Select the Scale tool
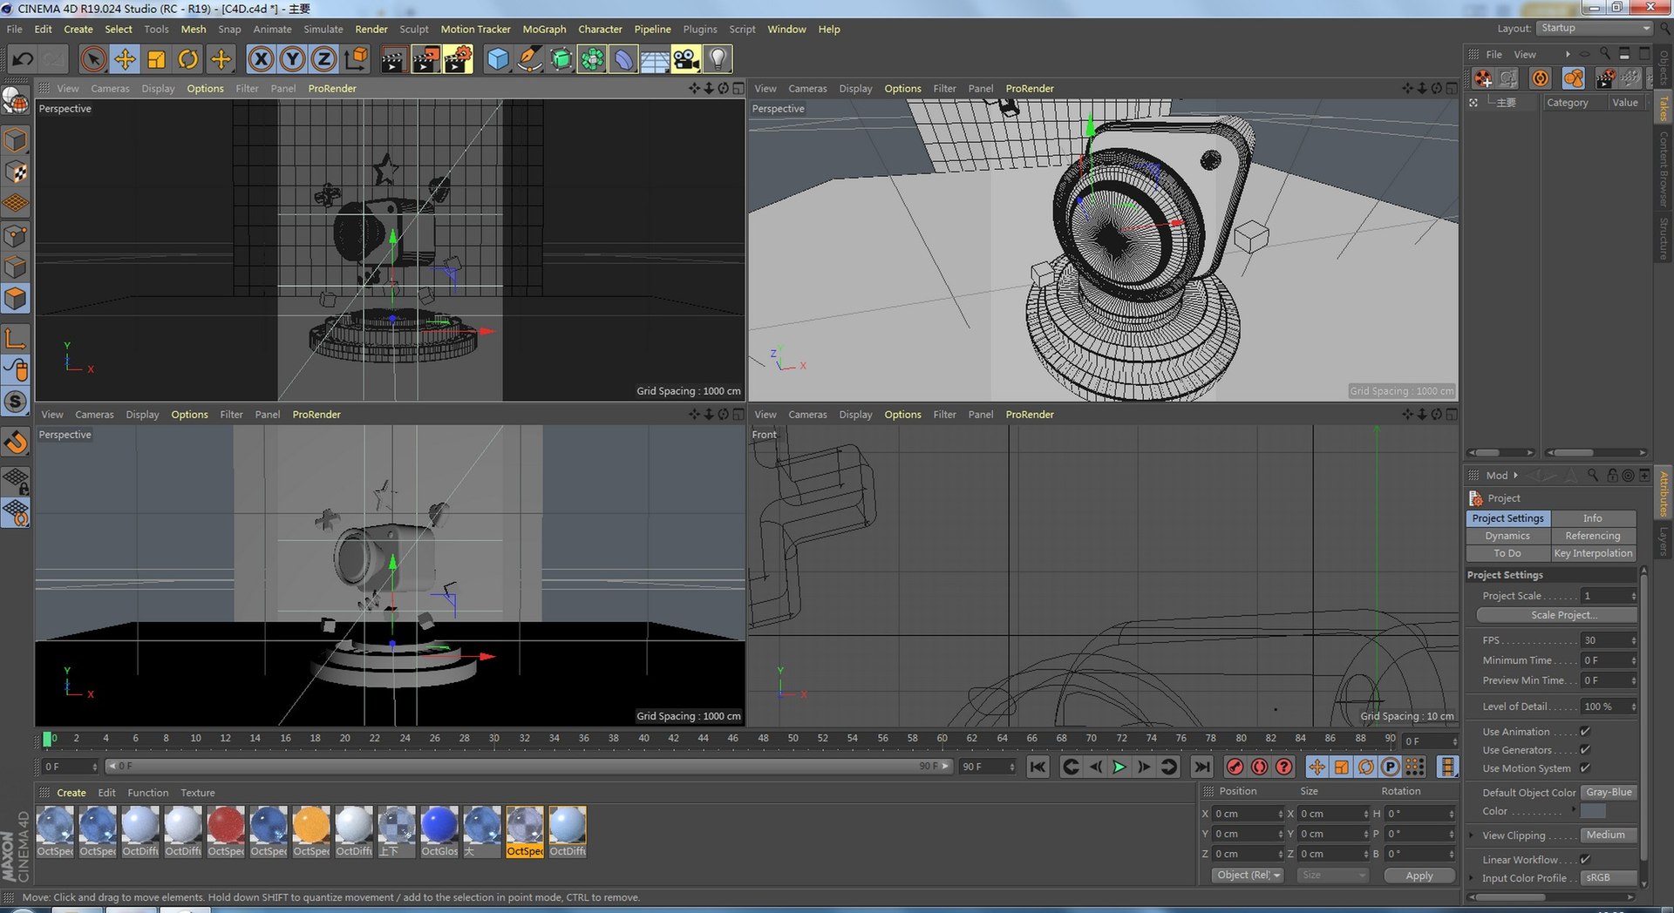 click(x=156, y=59)
